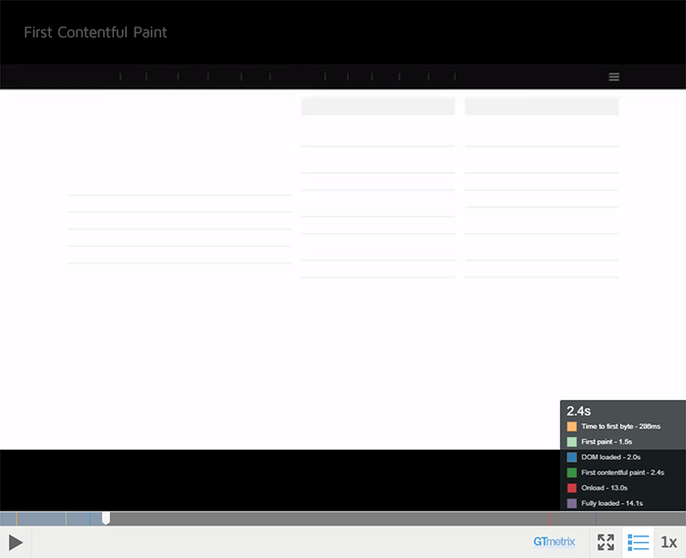Click 'First paint - 1.5s' legend text

(x=606, y=442)
